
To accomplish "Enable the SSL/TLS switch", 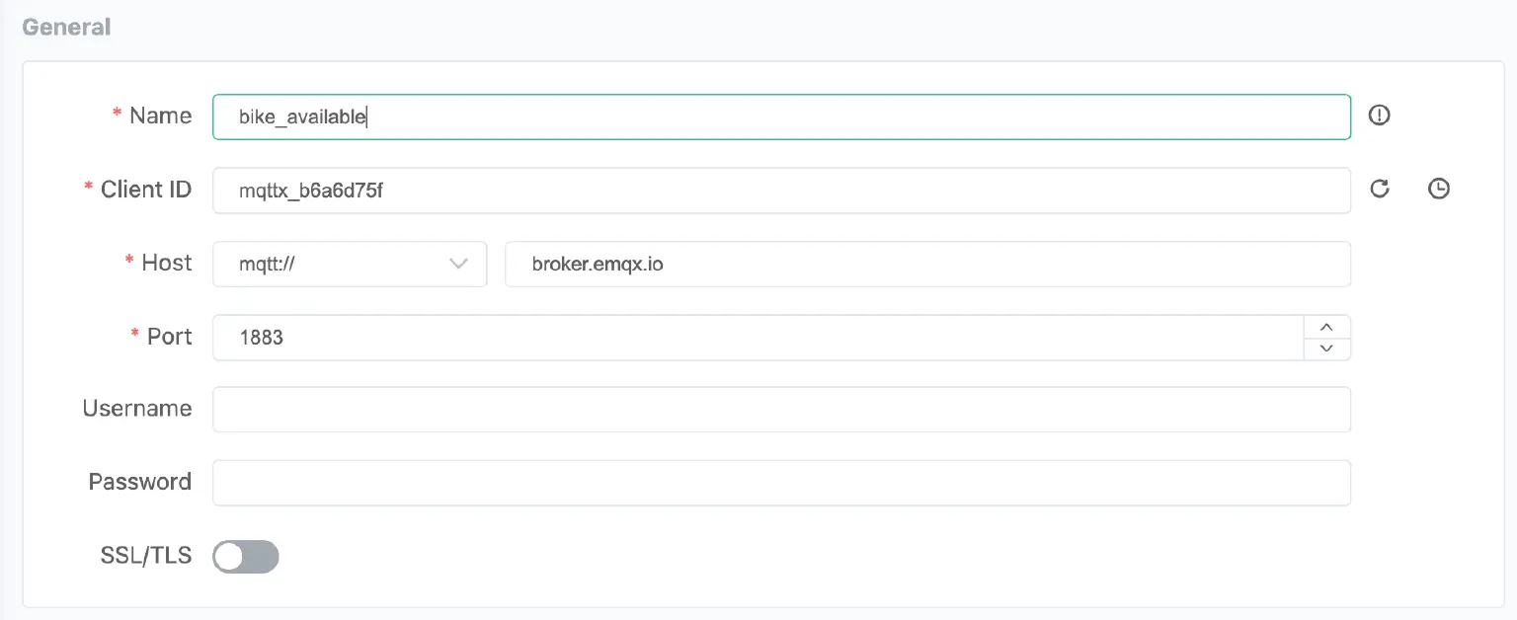I will click(x=246, y=557).
